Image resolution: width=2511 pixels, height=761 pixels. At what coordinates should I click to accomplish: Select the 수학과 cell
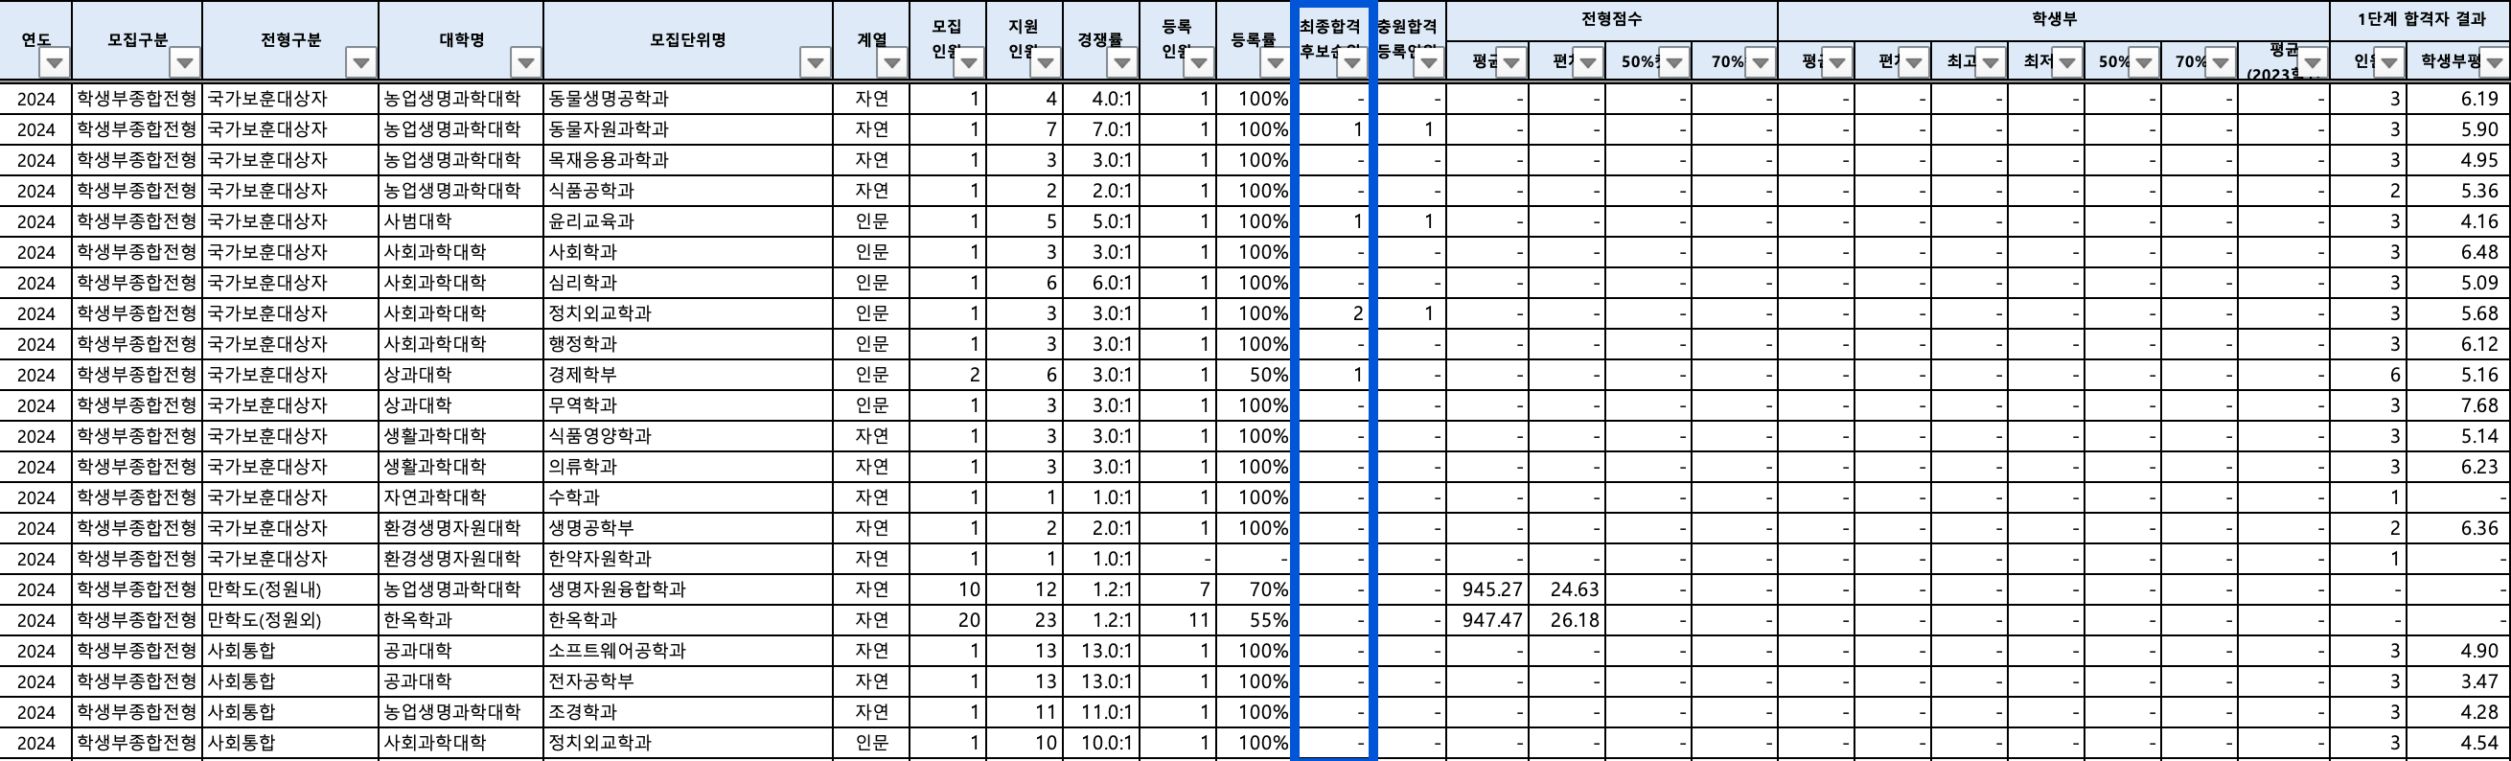688,498
